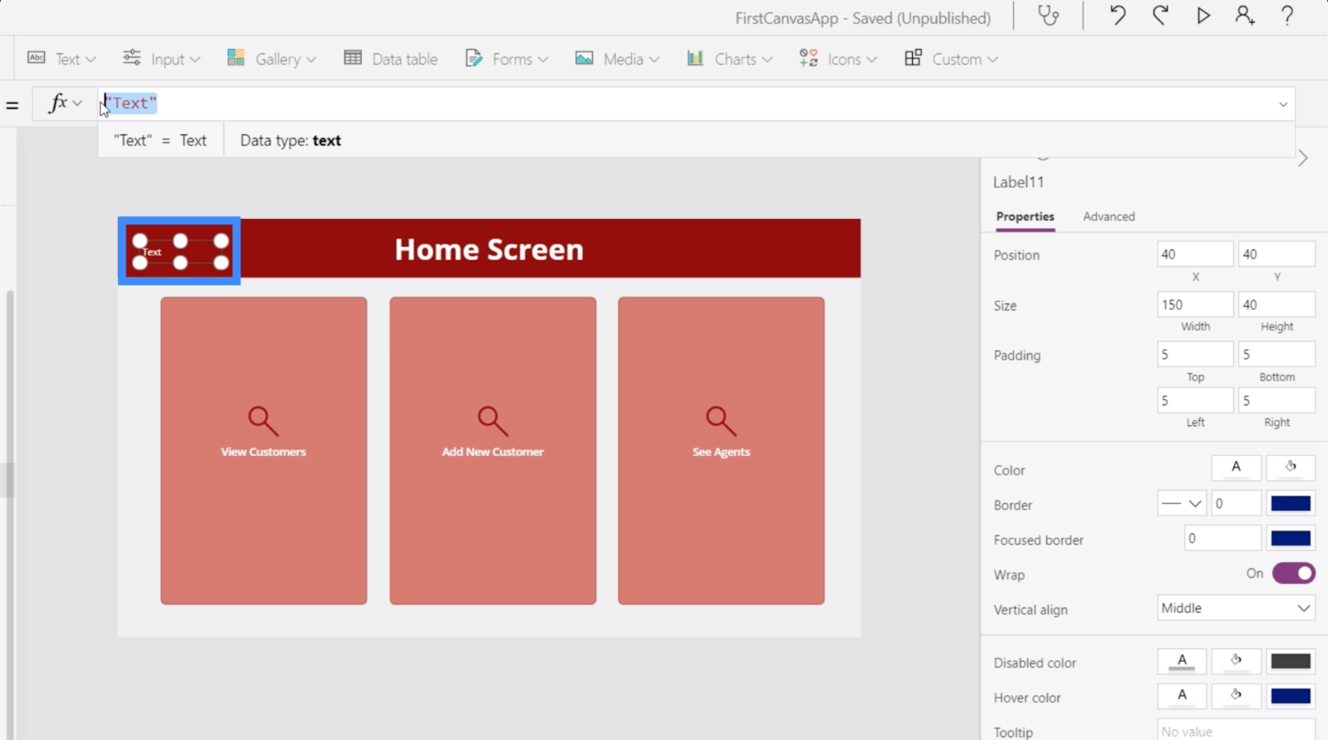Viewport: 1328px width, 740px height.
Task: Click the Add New Customer search icon
Action: [x=492, y=421]
